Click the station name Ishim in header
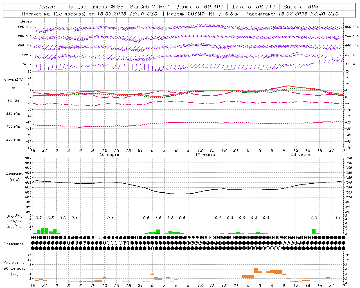 click(x=47, y=7)
